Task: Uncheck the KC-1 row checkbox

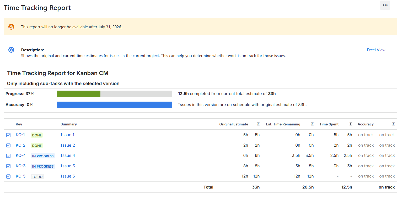Action: (x=8, y=135)
